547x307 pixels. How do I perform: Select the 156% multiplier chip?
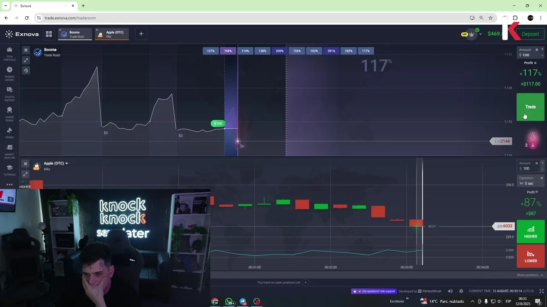[x=297, y=51]
